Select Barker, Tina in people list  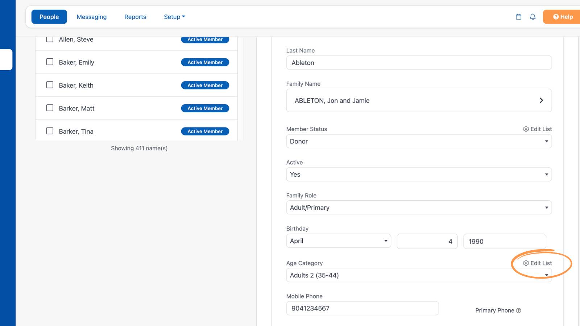pyautogui.click(x=76, y=131)
